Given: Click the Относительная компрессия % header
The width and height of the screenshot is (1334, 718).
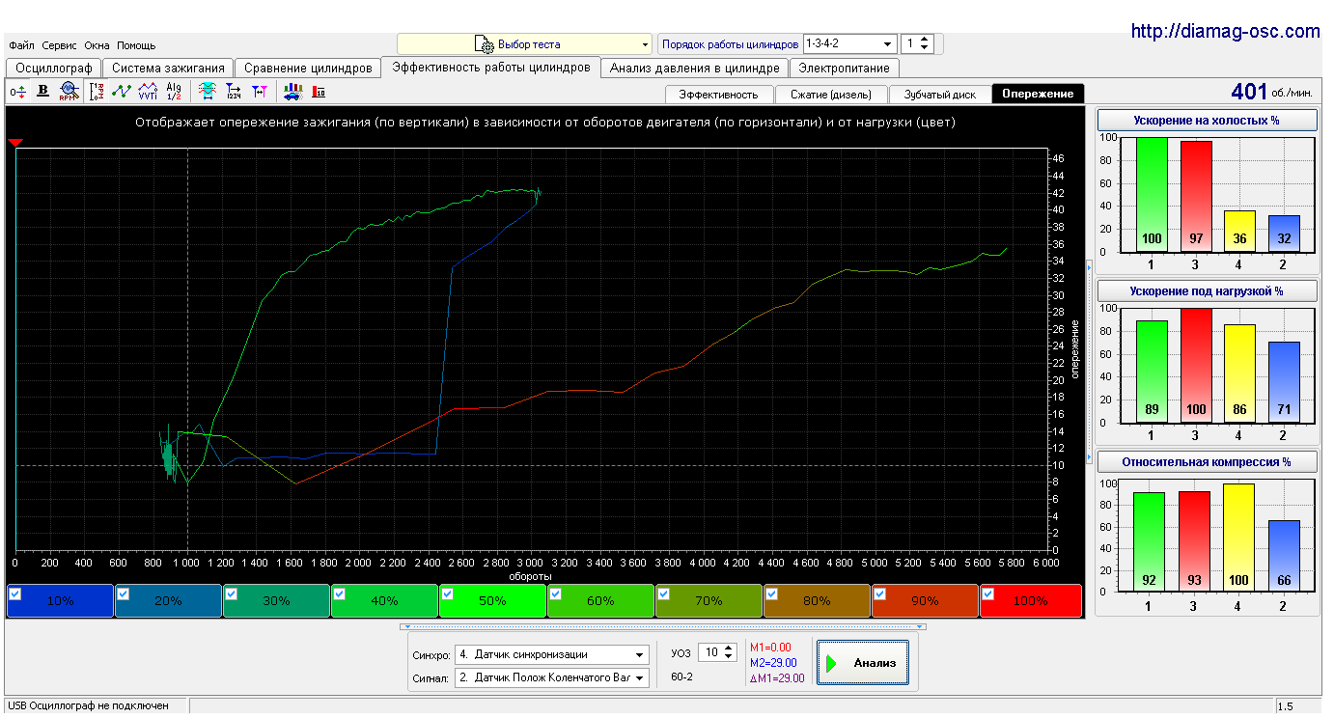Looking at the screenshot, I should tap(1207, 461).
